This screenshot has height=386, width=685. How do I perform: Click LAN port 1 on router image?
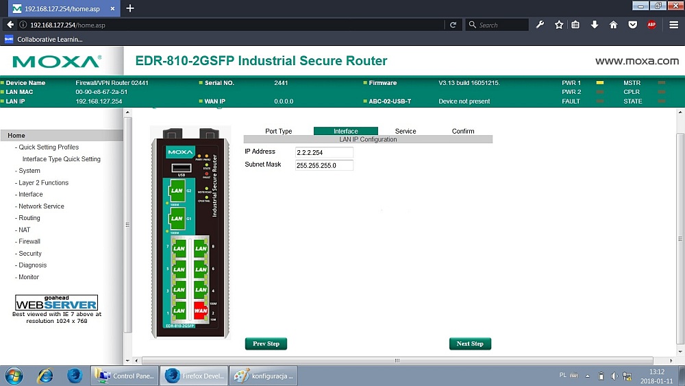click(179, 310)
